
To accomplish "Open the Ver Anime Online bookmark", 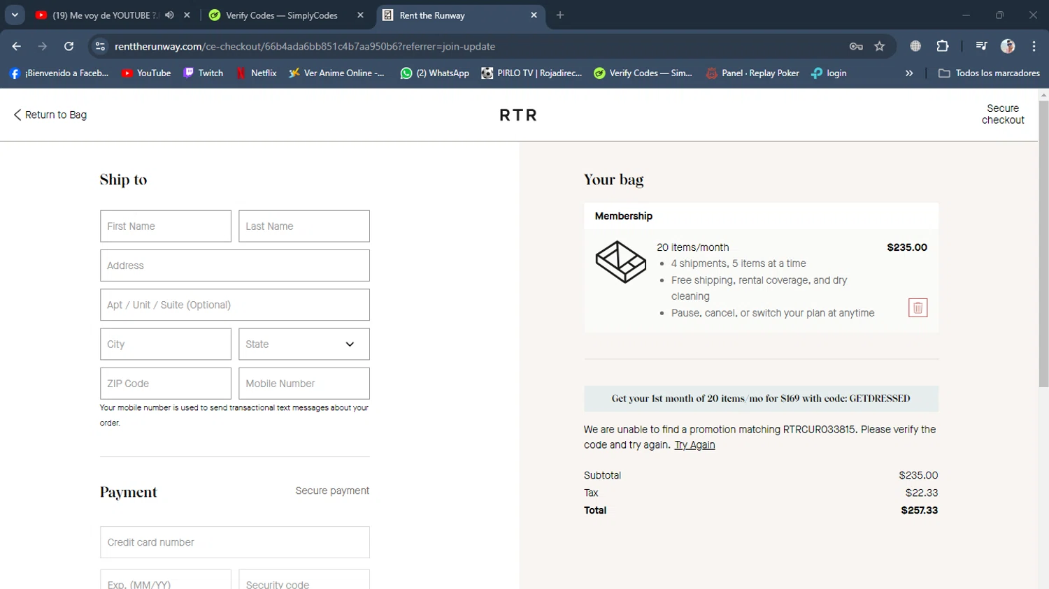I will (336, 73).
